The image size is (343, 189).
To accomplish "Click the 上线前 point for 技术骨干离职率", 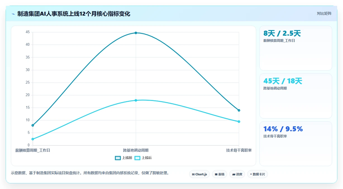I will tap(239, 110).
